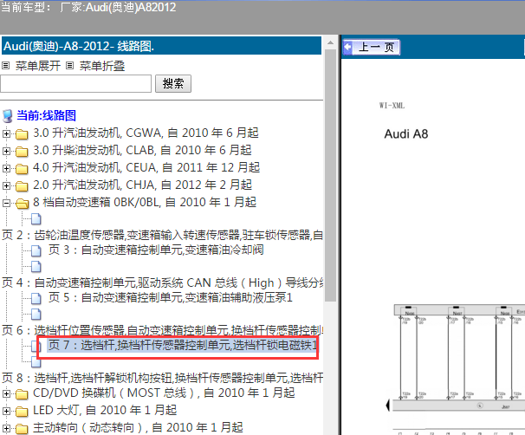Expand the 4.0 升汽油发动机 CEUA node
The width and height of the screenshot is (525, 435).
click(x=6, y=168)
